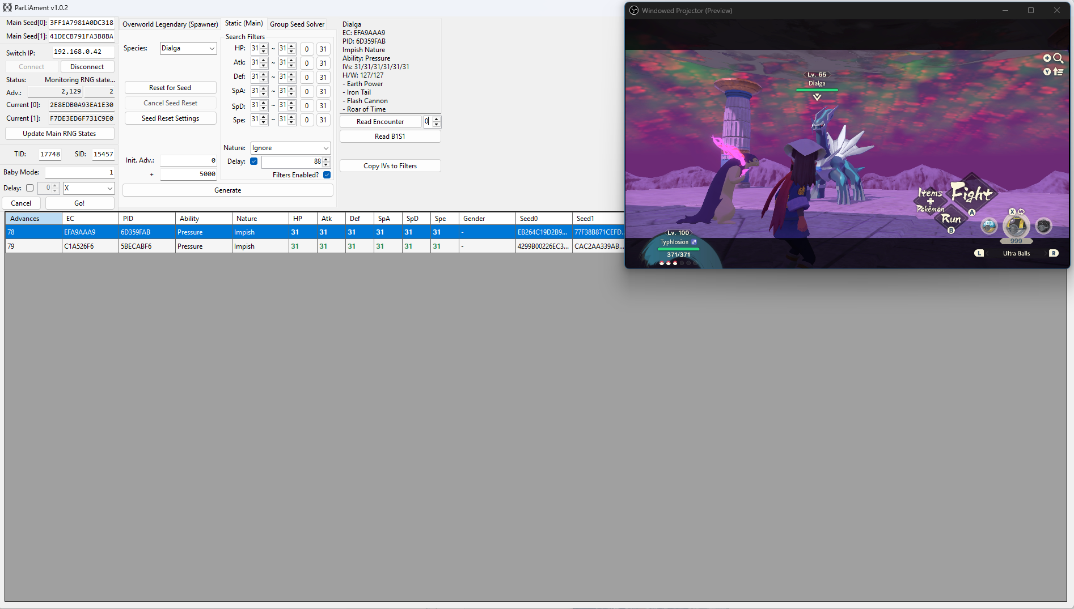Screen dimensions: 1074x609
Task: Open the Nature dropdown set to Ignore
Action: (290, 148)
